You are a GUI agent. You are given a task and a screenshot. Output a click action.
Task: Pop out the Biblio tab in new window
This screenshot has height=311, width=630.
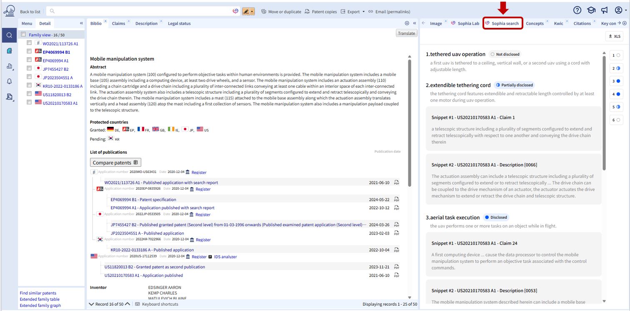click(x=105, y=22)
